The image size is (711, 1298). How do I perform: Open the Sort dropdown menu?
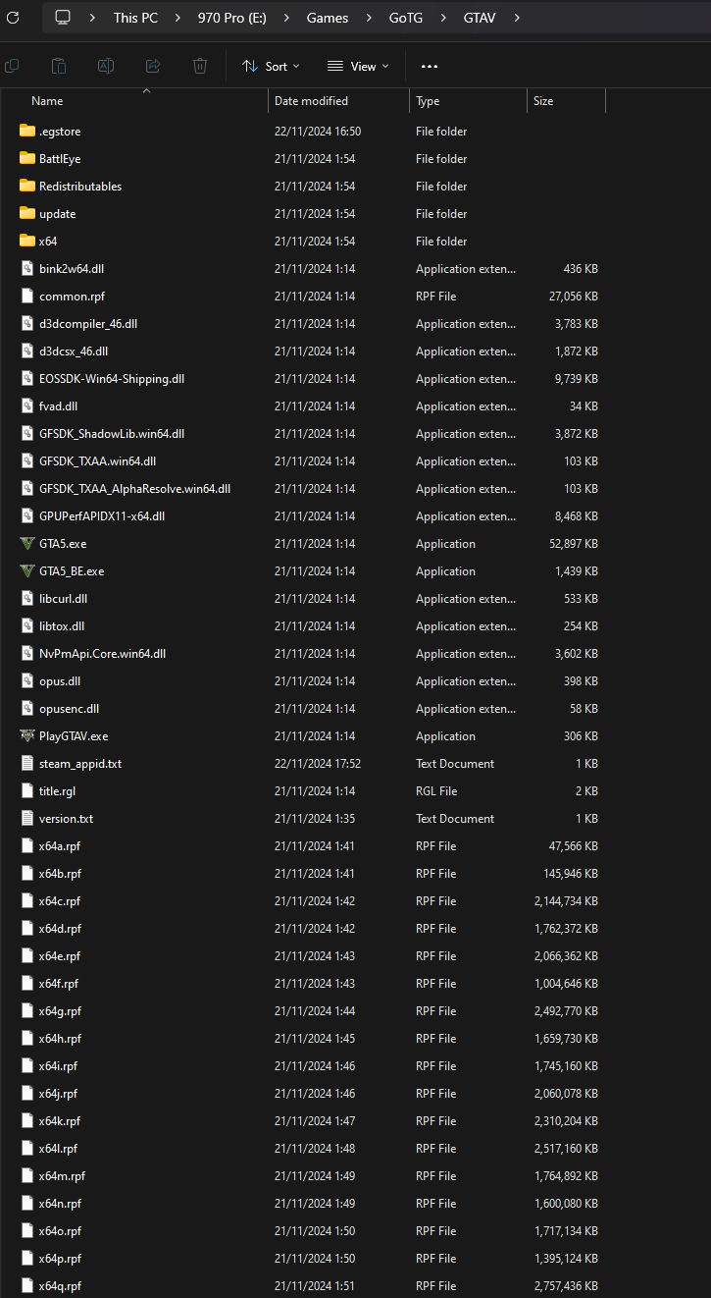[271, 66]
